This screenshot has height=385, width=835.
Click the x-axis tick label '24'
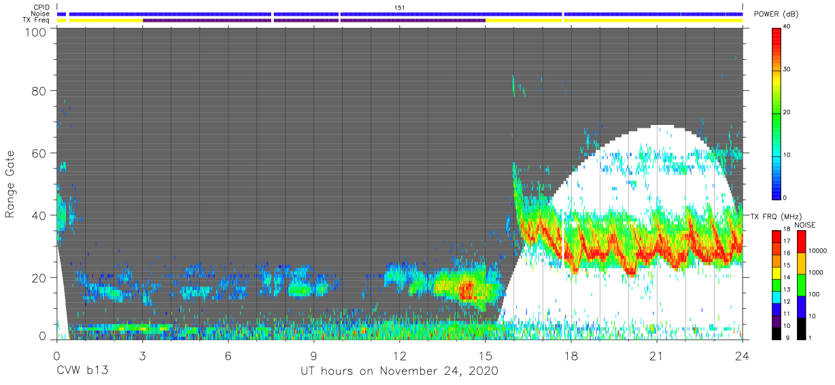click(742, 355)
